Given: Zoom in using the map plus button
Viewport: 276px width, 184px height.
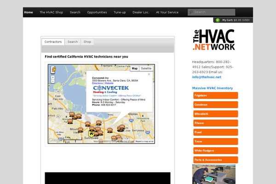Looking at the screenshot, I should click(52, 77).
